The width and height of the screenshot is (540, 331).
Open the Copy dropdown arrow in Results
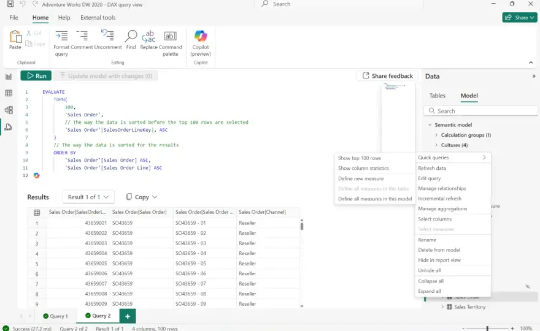point(155,197)
